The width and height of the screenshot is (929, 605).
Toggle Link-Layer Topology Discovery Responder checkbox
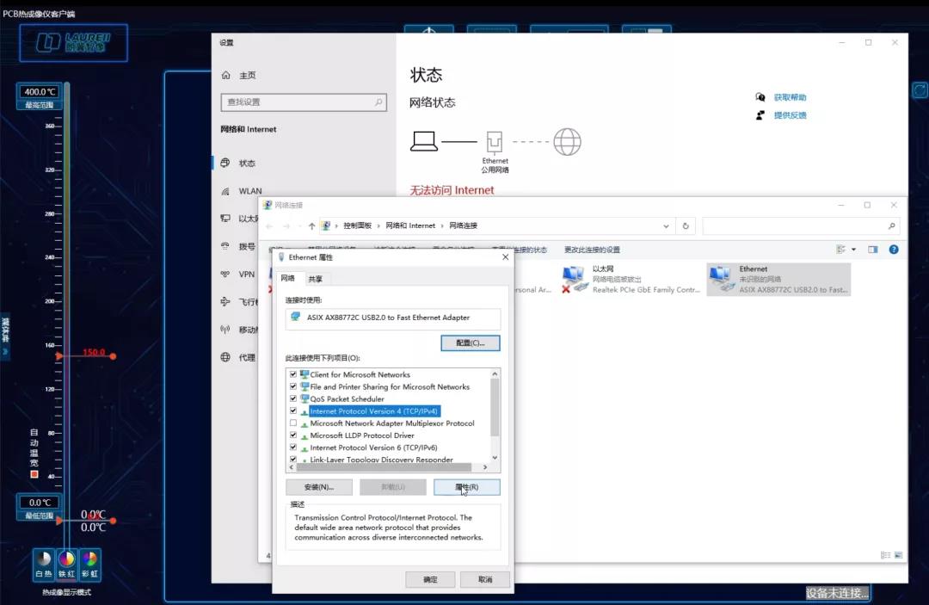click(x=293, y=460)
